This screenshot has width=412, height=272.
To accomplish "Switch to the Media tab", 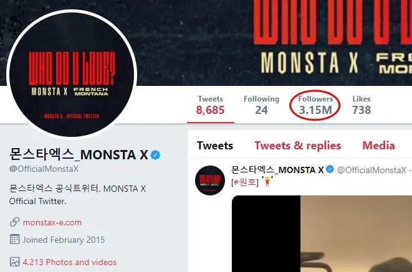I will coord(378,146).
